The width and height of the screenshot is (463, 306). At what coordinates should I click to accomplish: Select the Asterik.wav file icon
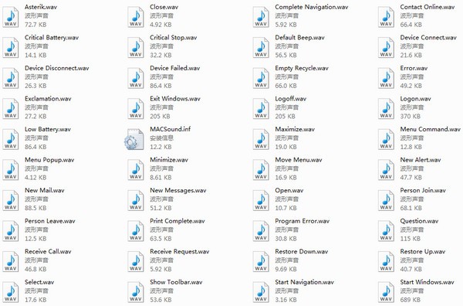tap(11, 17)
